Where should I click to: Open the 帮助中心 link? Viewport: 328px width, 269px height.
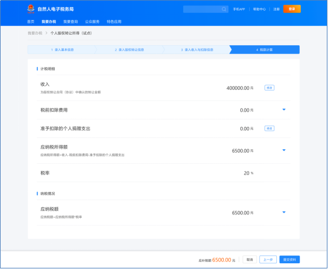259,9
